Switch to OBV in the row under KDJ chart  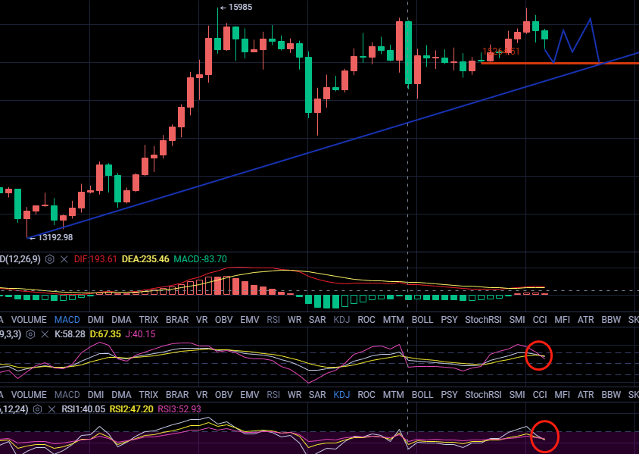[224, 395]
